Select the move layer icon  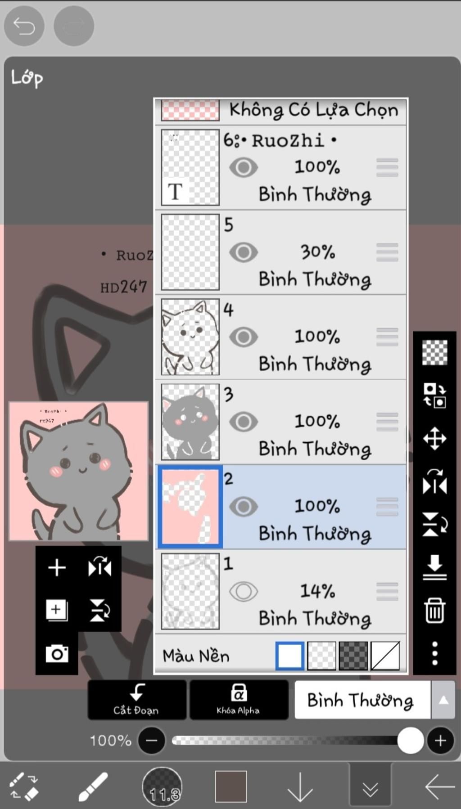[x=434, y=438]
